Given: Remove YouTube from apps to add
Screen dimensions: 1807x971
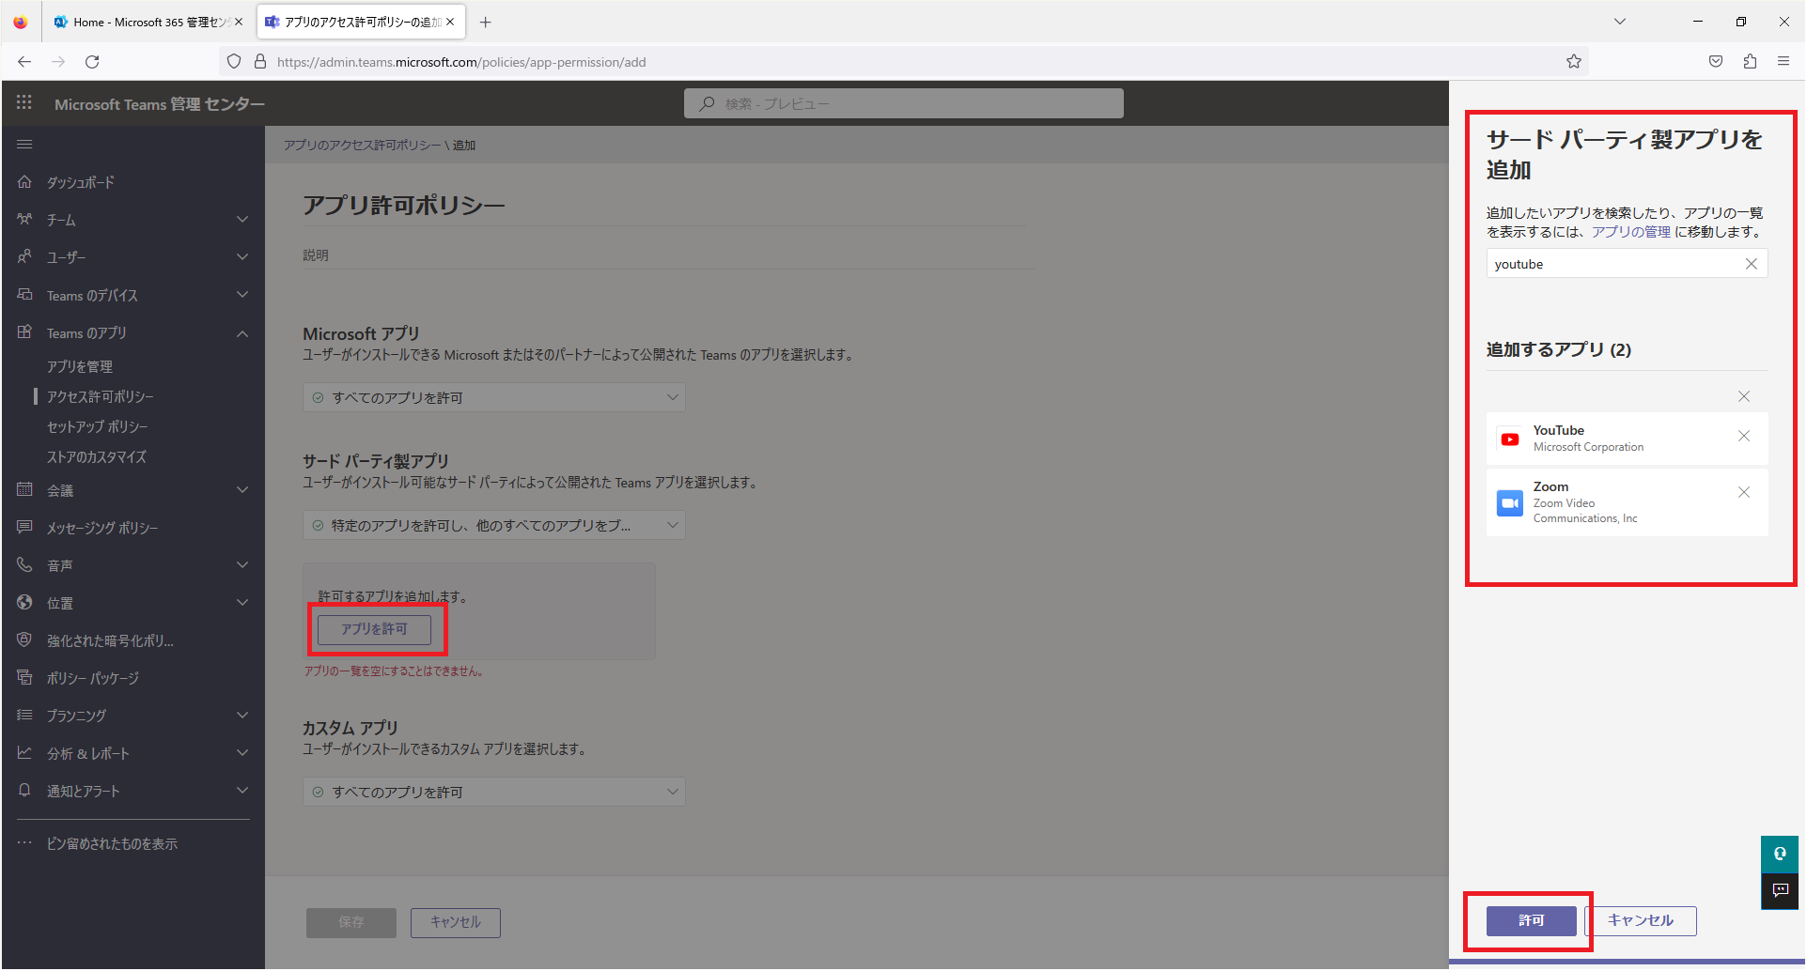Looking at the screenshot, I should pos(1744,436).
